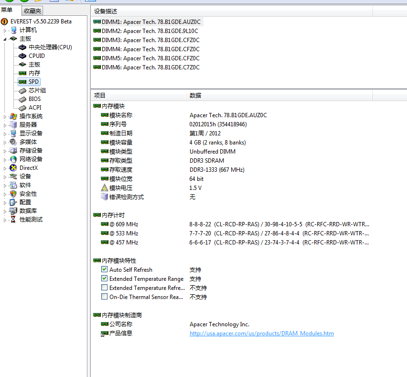Click the 存储设备 drive icon
Screen dimensions: 407x377
click(13, 151)
